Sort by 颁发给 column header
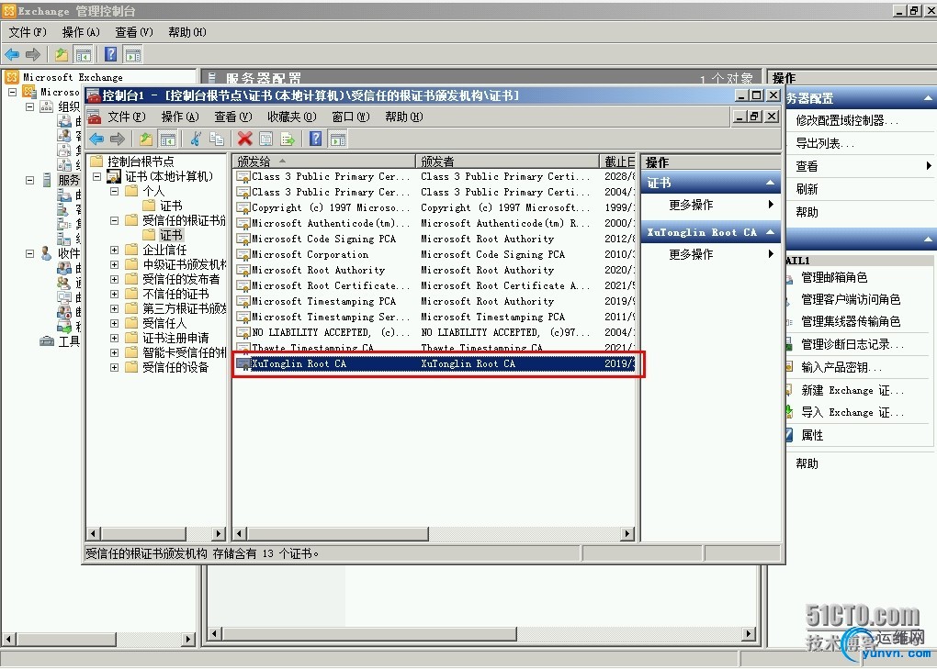Image resolution: width=937 pixels, height=669 pixels. point(323,162)
